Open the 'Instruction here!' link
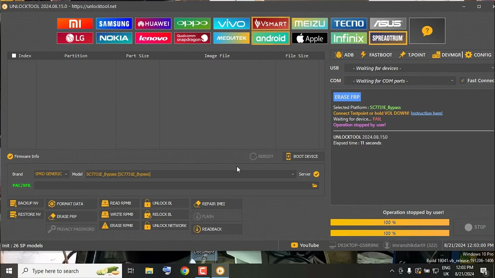The width and height of the screenshot is (495, 278). [x=427, y=113]
